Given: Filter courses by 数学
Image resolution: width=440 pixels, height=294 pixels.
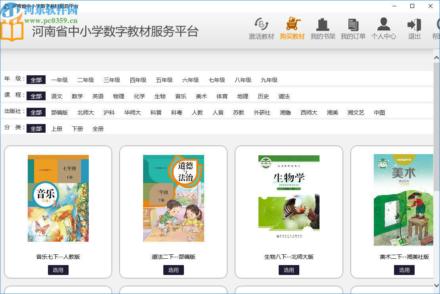Looking at the screenshot, I should pos(77,96).
